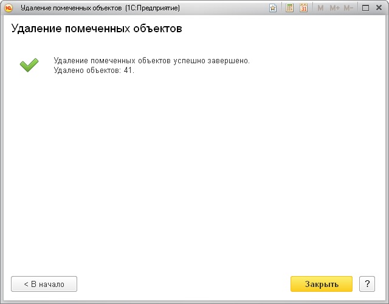
Task: Click the green success checkmark icon
Action: coord(29,65)
